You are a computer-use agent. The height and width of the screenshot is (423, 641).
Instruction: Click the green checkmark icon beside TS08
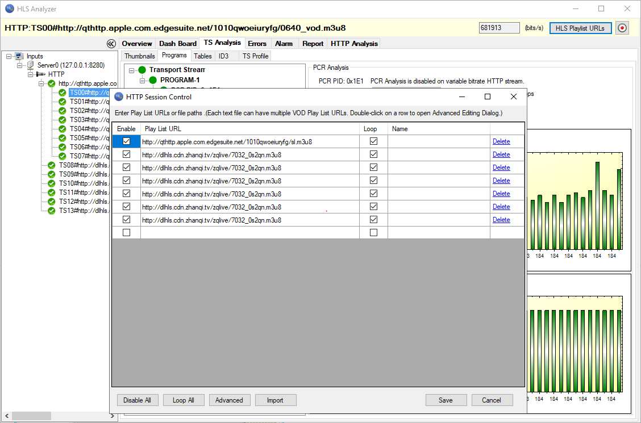pyautogui.click(x=52, y=165)
